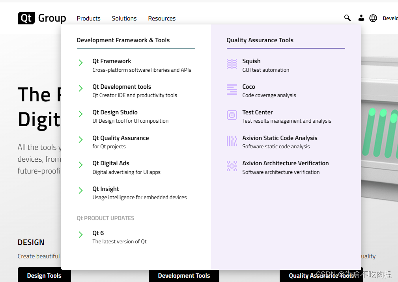Open the search magnifier icon
This screenshot has width=398, height=282.
coord(347,18)
